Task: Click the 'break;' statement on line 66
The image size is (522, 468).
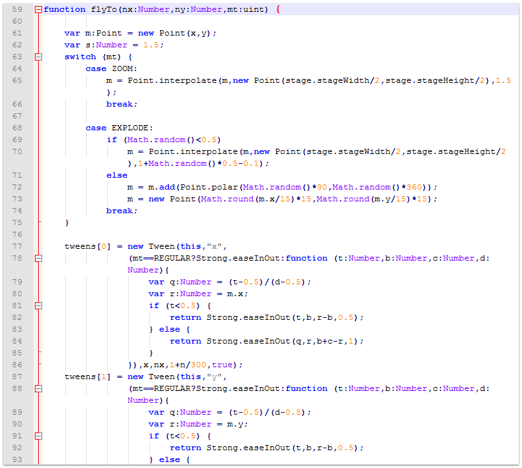Action: [x=122, y=105]
